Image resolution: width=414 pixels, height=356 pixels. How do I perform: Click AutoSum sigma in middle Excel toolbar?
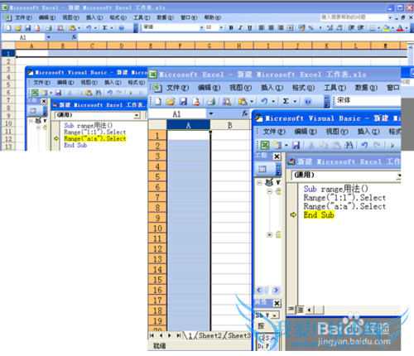(286, 102)
